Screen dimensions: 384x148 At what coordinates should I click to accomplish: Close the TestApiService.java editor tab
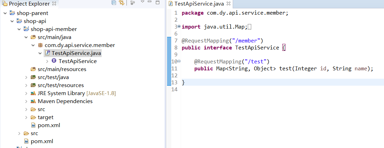tap(229, 4)
